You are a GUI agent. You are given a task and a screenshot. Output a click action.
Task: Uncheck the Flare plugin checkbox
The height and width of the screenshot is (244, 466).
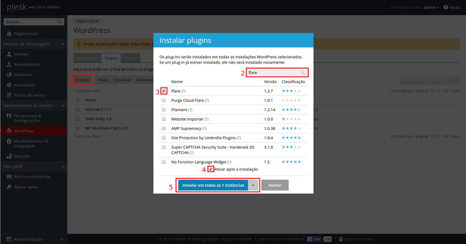point(164,91)
